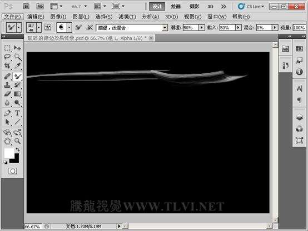Select the Zoom tool in toolbox
The width and height of the screenshot is (308, 231).
pos(17,141)
